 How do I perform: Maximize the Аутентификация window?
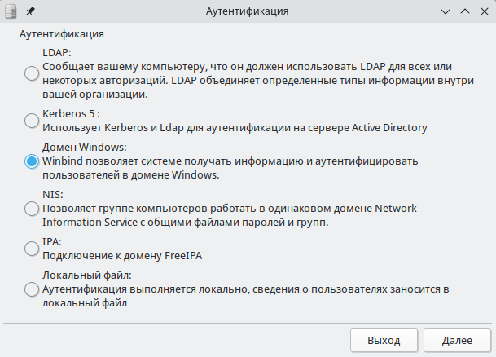[465, 12]
